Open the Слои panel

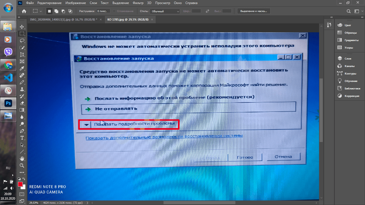(348, 58)
